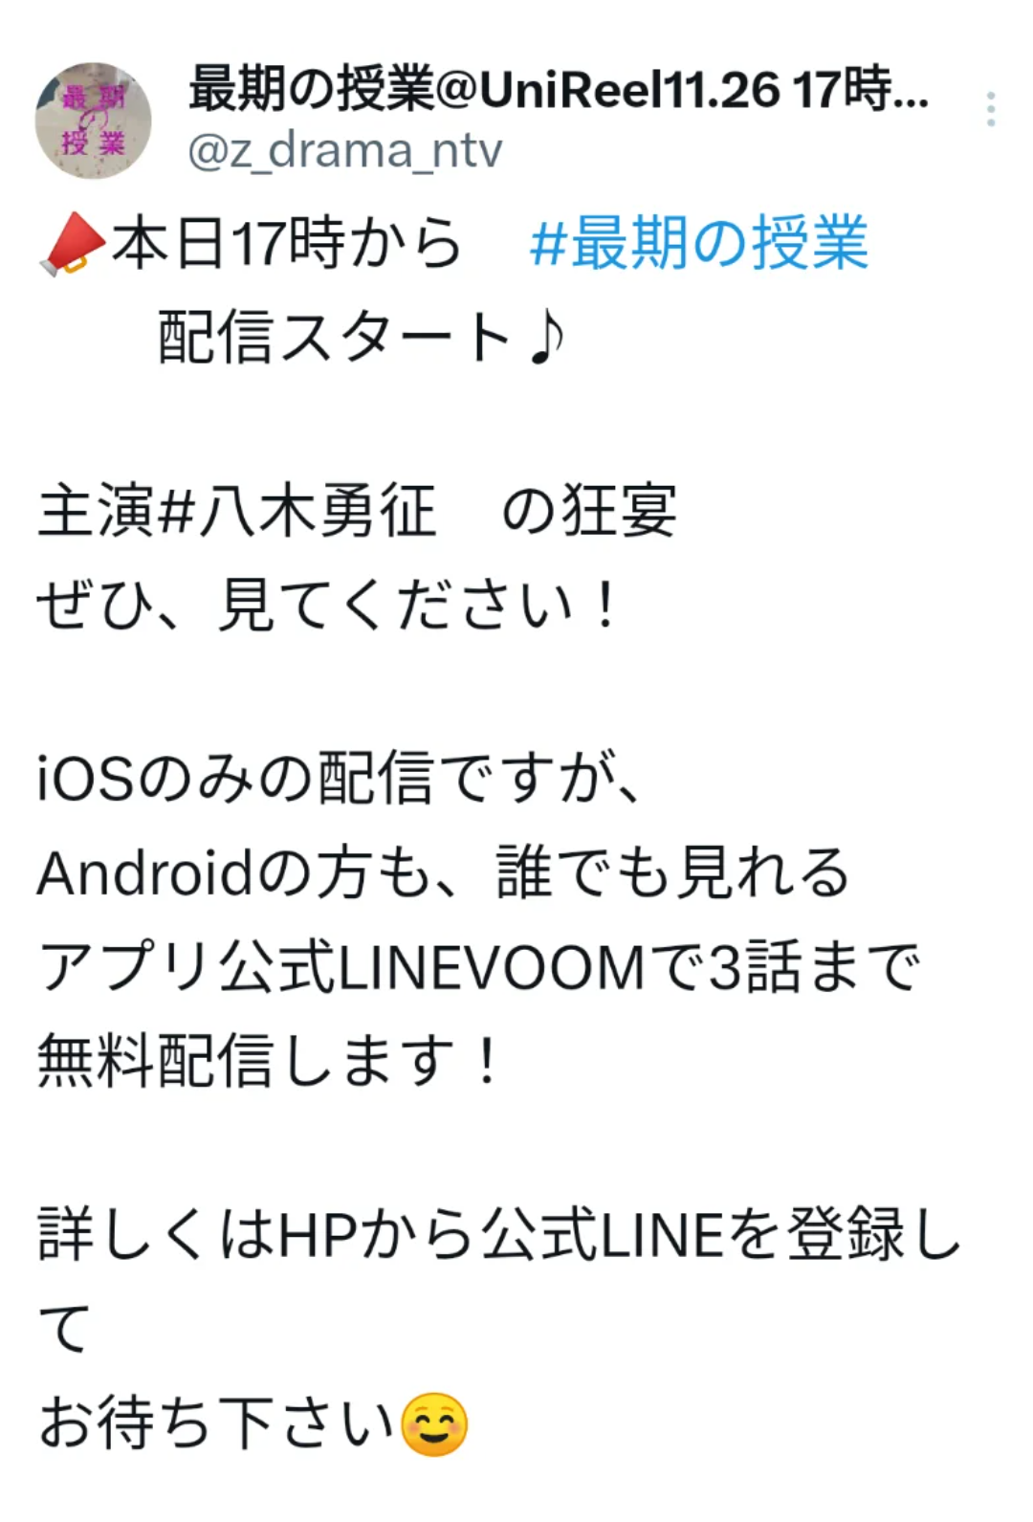Click the word LINEVOOM in the tweet
This screenshot has width=1033, height=1522.
pos(493,967)
